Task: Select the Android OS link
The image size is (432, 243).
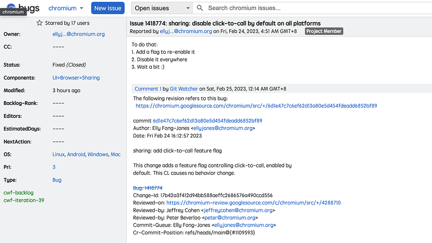Action: pos(76,155)
